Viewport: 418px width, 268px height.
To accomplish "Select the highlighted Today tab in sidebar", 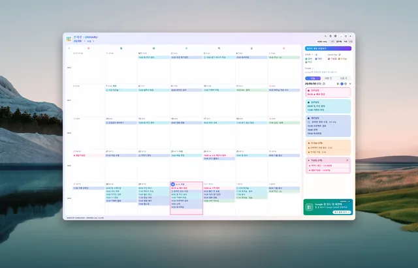I will (x=313, y=78).
